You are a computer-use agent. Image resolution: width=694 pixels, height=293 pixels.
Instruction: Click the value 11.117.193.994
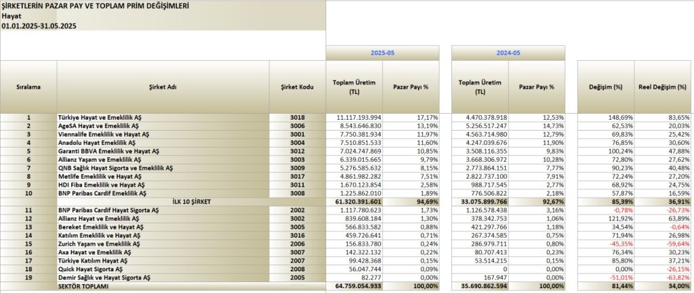[x=354, y=118]
